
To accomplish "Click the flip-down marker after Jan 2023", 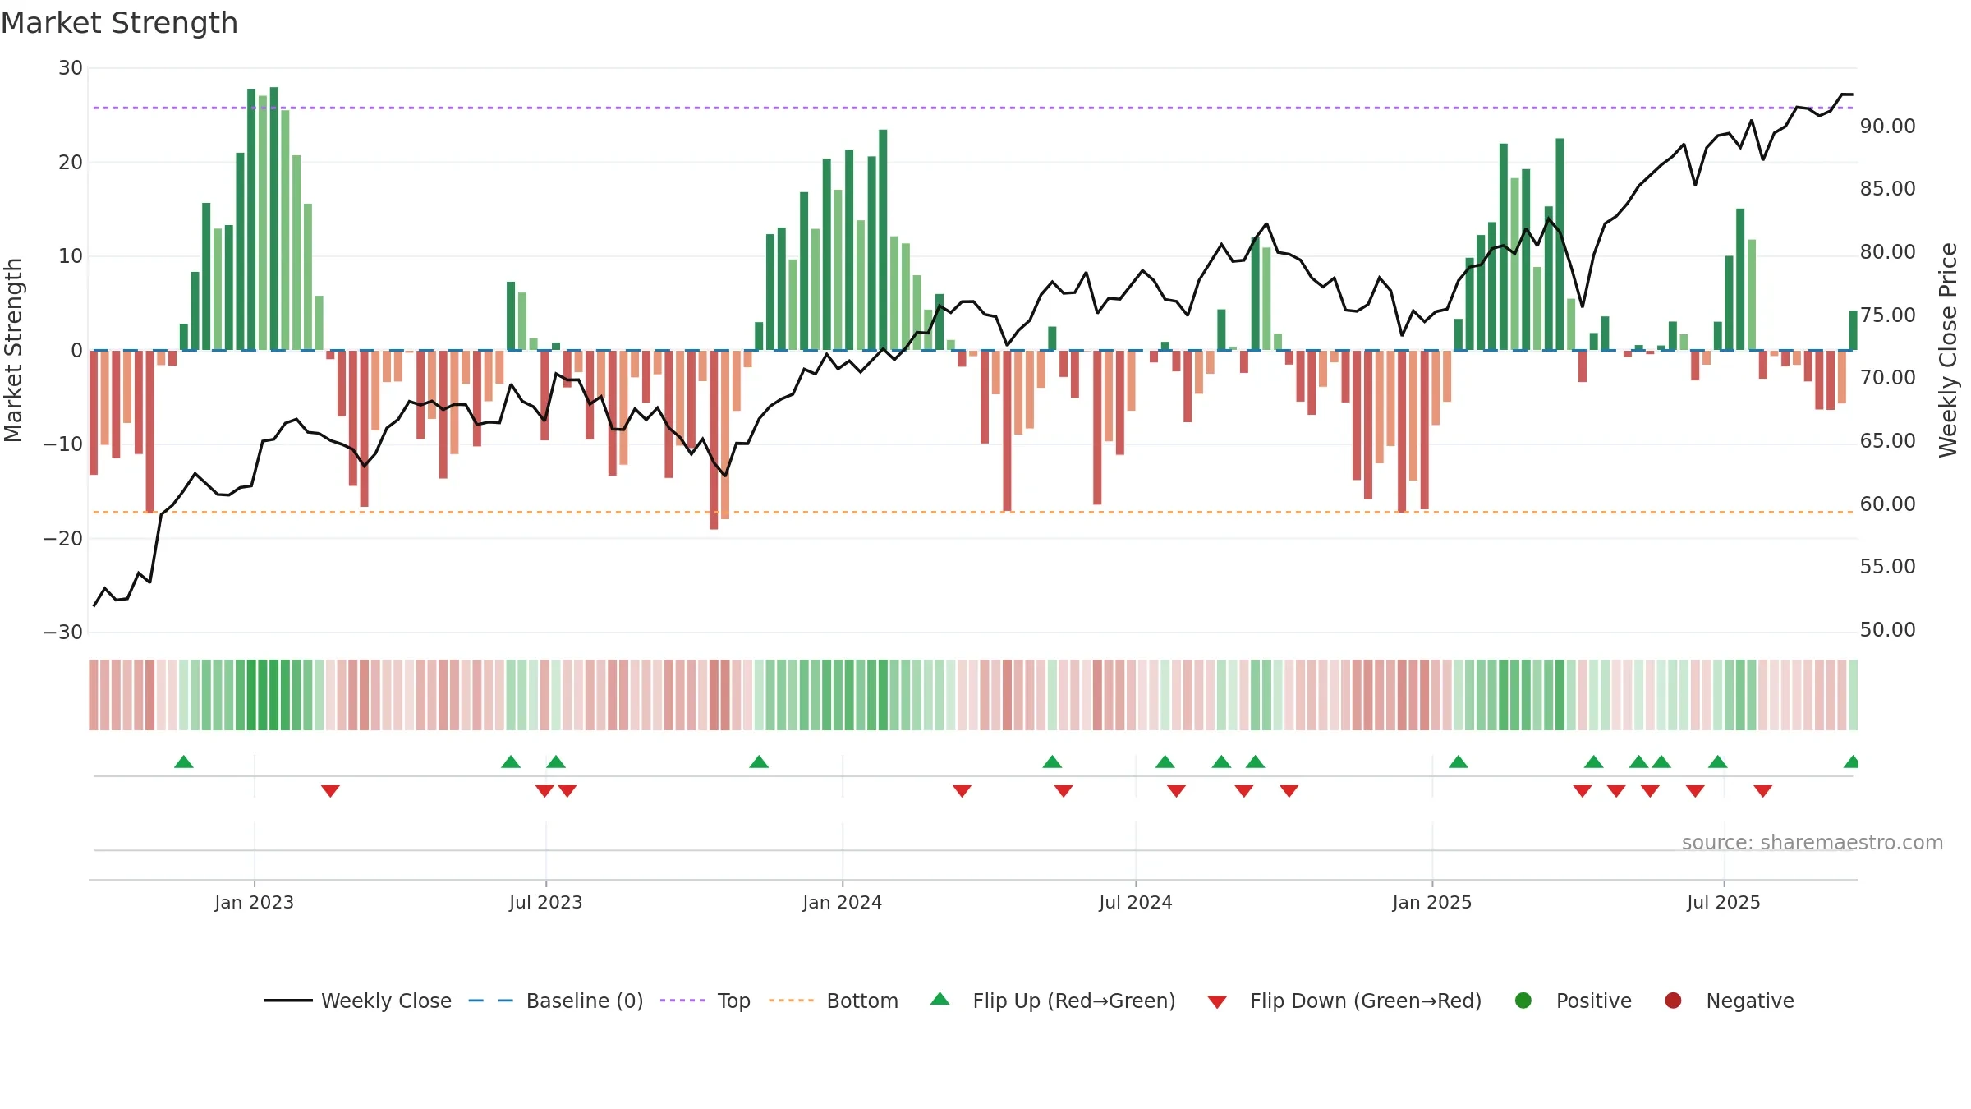I will pos(330,791).
